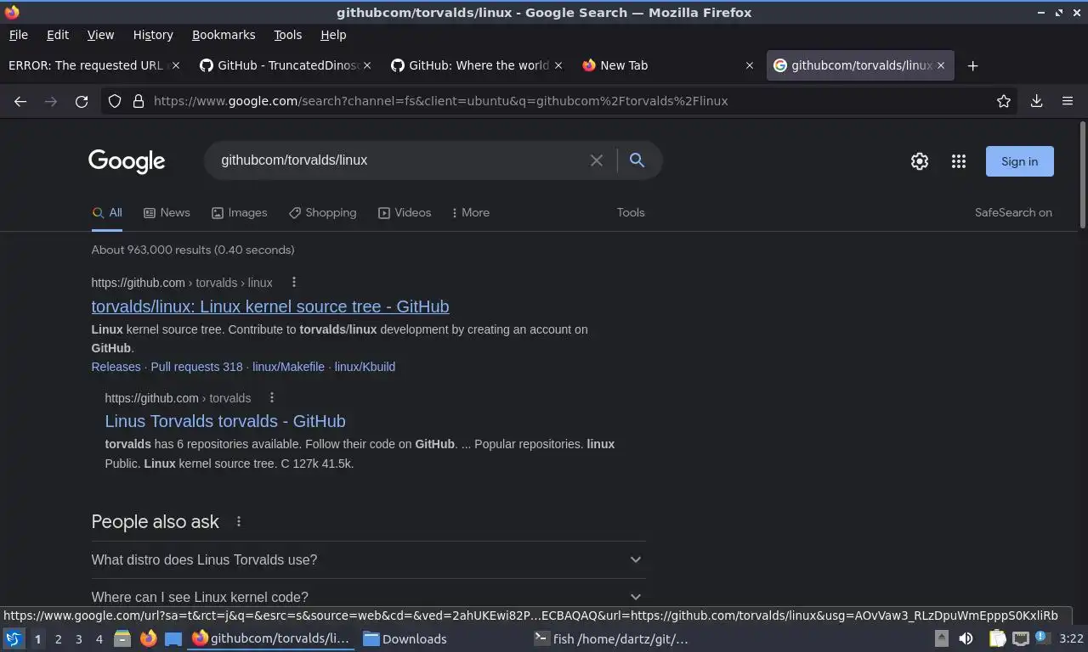The image size is (1088, 652).
Task: Switch to workspace 2 in the pager
Action: (58, 639)
